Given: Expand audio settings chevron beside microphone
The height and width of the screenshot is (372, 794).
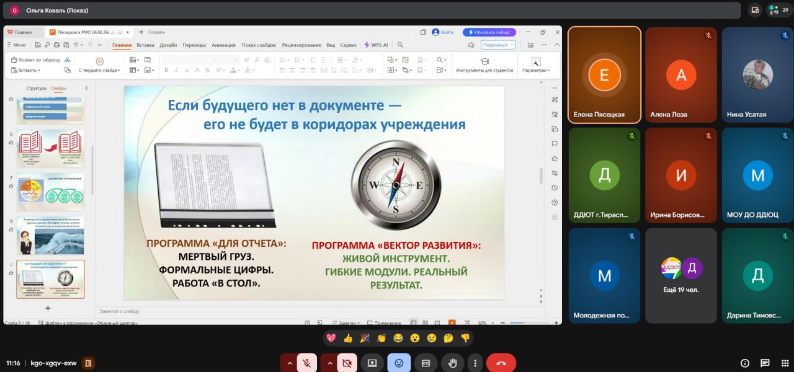Looking at the screenshot, I should (x=289, y=363).
